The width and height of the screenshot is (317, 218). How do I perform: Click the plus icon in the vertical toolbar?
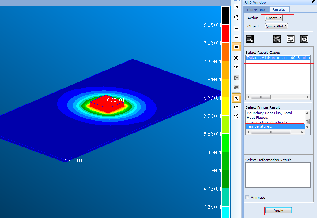tap(236, 28)
